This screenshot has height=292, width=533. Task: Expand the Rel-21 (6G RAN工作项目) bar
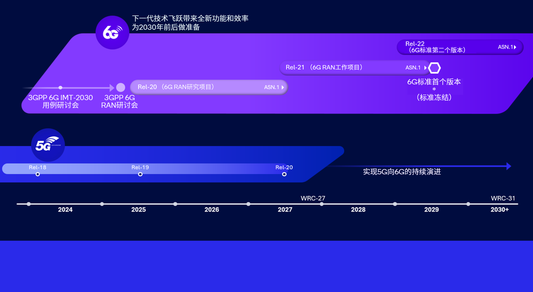354,67
